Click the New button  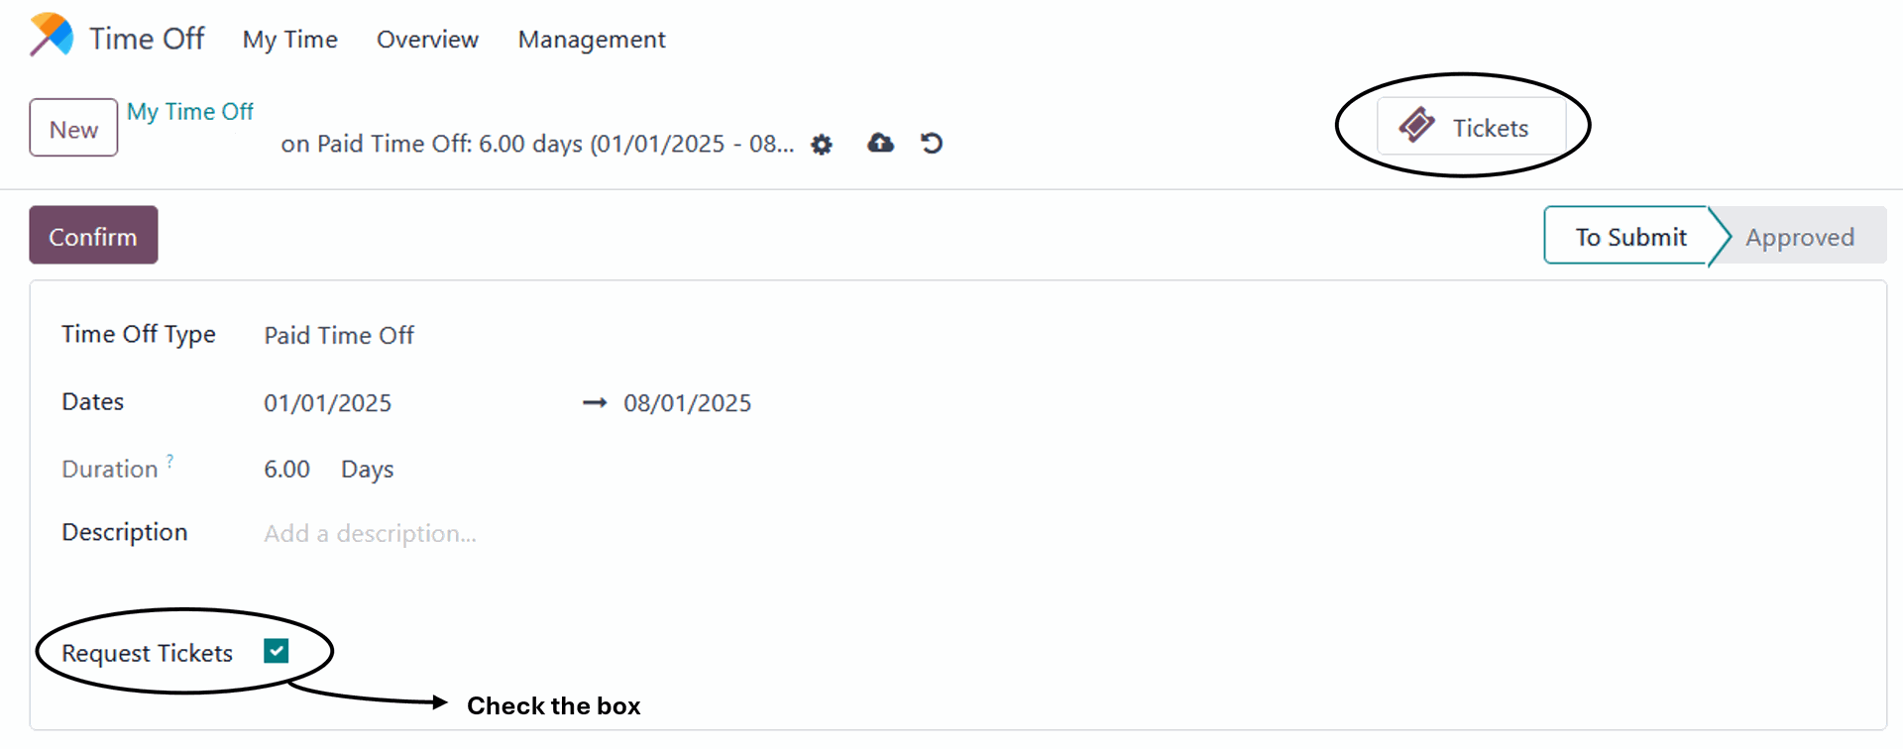coord(73,128)
